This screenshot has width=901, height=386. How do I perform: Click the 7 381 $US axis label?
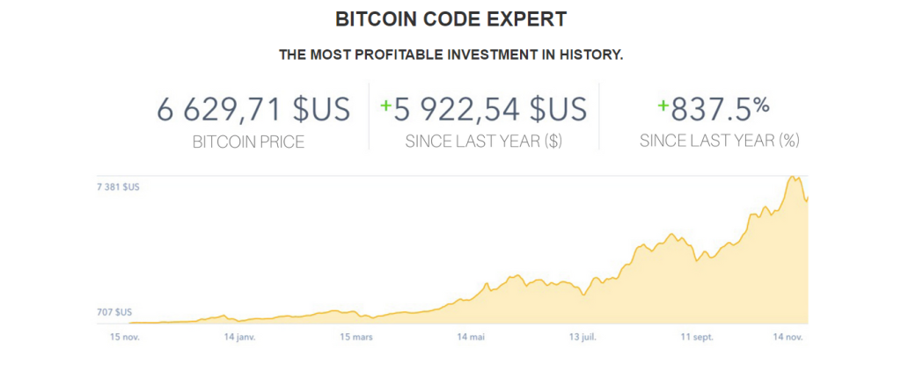coord(119,187)
